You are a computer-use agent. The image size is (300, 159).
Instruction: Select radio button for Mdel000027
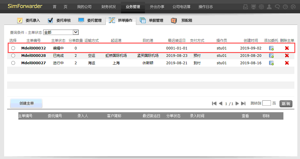click(13, 63)
